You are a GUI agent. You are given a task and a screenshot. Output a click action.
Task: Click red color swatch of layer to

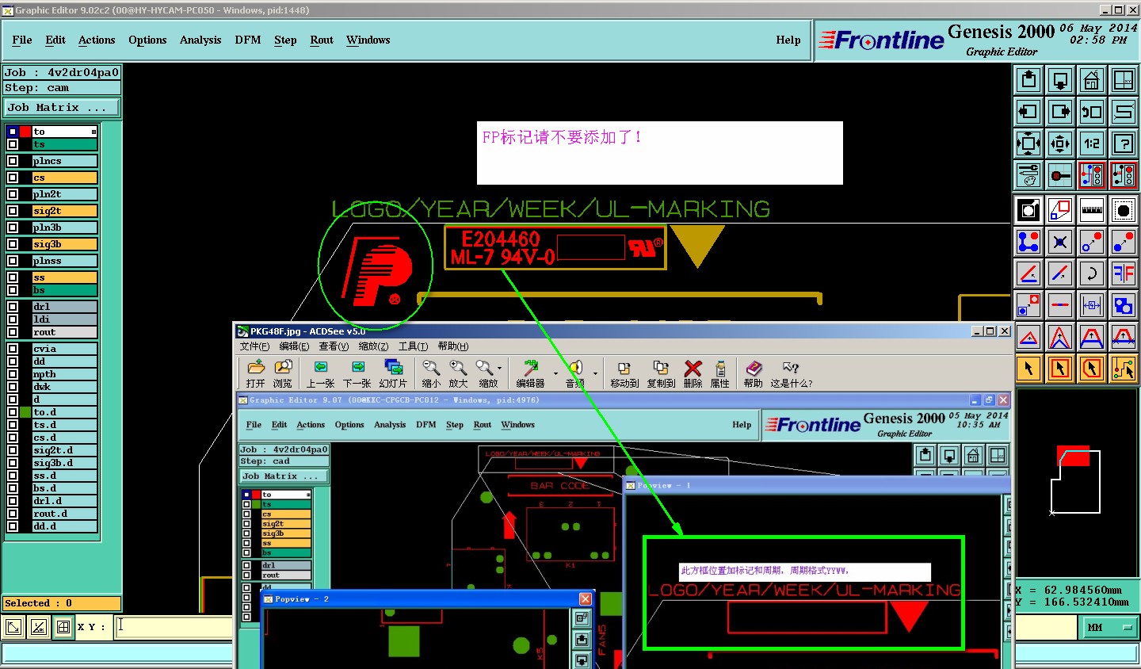click(25, 132)
